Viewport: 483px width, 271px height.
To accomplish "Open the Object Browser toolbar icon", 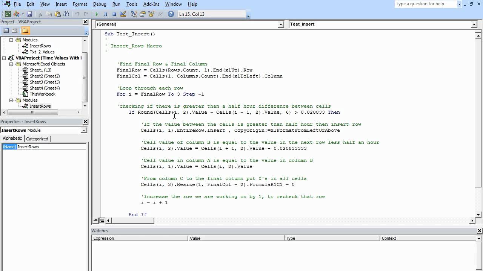I will [x=151, y=14].
